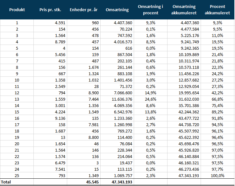Click the Omsætning column header
Viewport: 235px width, 186px height.
117,10
